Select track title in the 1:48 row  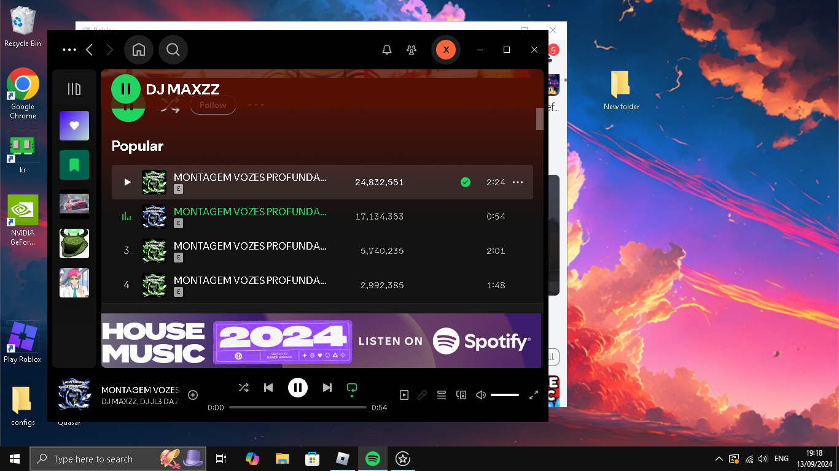point(250,280)
